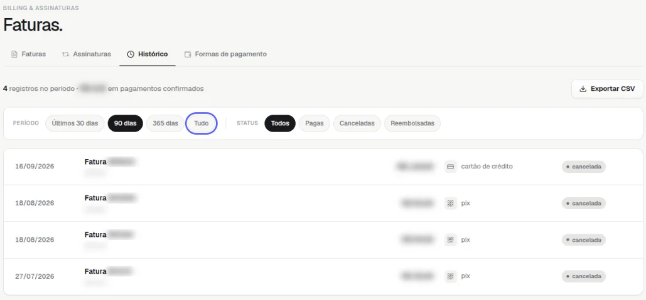646x300 pixels.
Task: Click the download icon in Exportar CSV
Action: (x=583, y=89)
